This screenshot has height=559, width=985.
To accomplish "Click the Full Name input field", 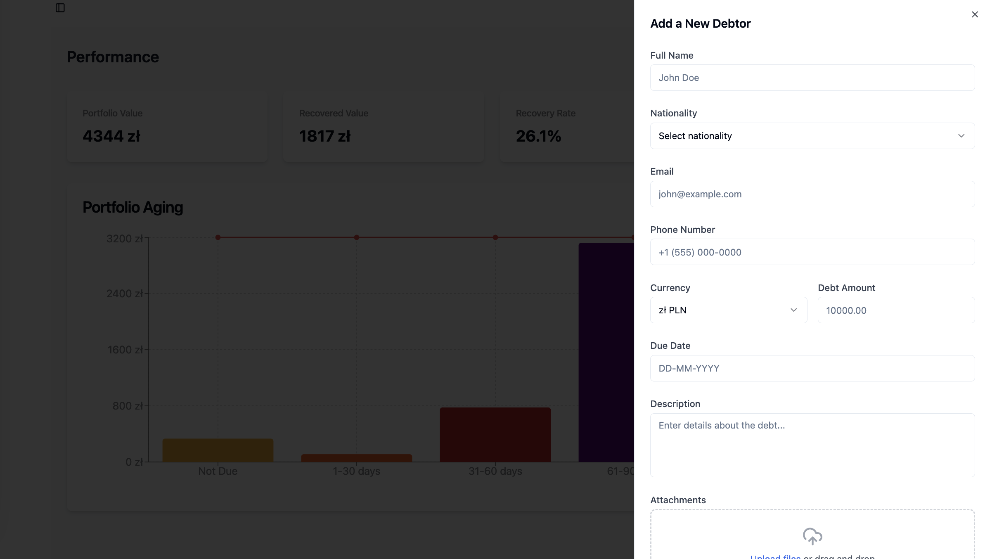I will (x=812, y=78).
